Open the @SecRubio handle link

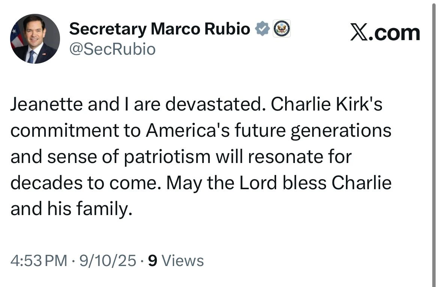tap(112, 49)
